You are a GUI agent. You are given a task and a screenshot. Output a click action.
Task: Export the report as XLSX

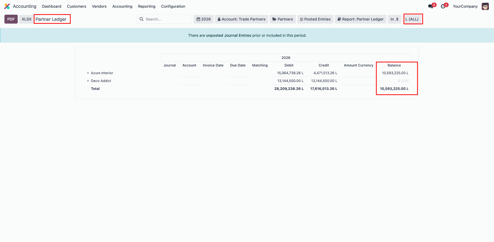tap(26, 19)
